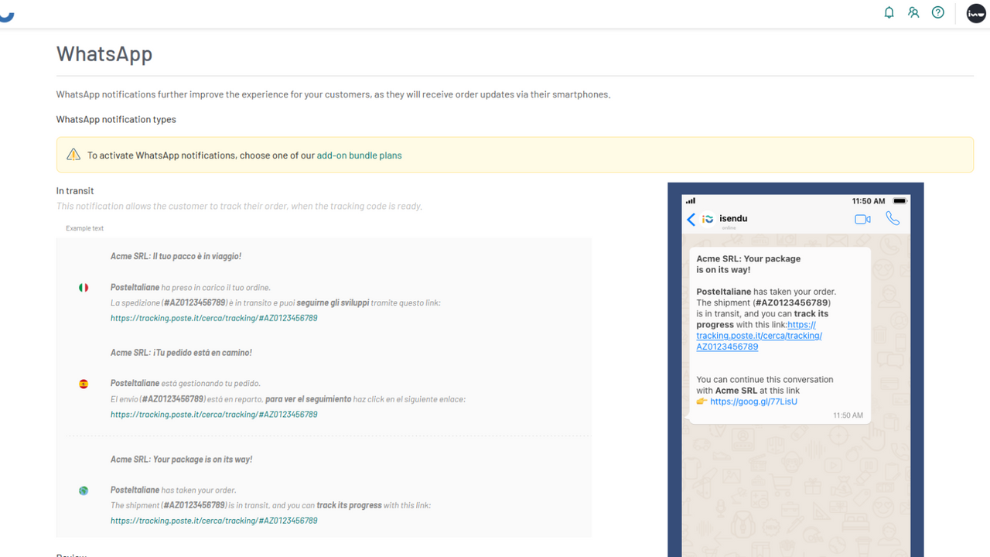990x557 pixels.
Task: Click the 11:50 AM message timestamp
Action: (848, 415)
